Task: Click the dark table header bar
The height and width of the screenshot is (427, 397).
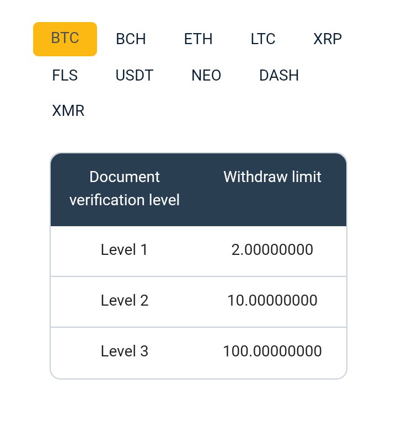Action: click(x=198, y=190)
